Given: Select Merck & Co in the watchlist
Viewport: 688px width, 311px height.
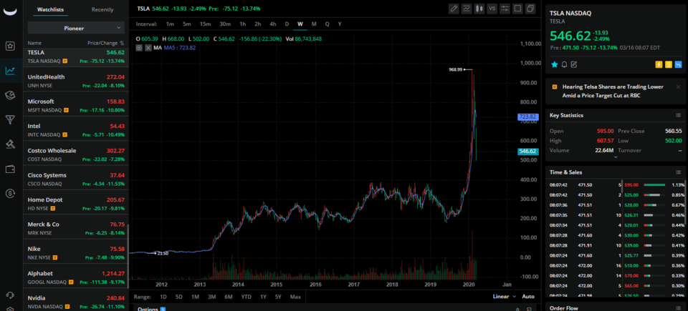Looking at the screenshot, I should [x=76, y=228].
